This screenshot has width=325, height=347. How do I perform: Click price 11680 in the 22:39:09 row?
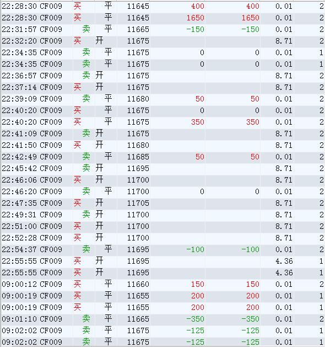[x=138, y=99]
